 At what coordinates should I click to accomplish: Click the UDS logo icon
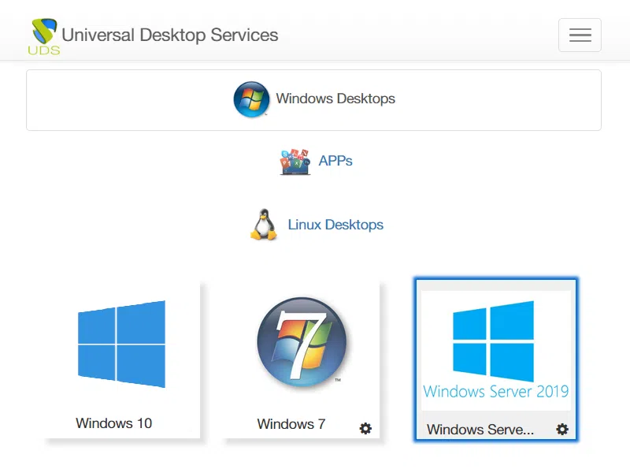44,35
